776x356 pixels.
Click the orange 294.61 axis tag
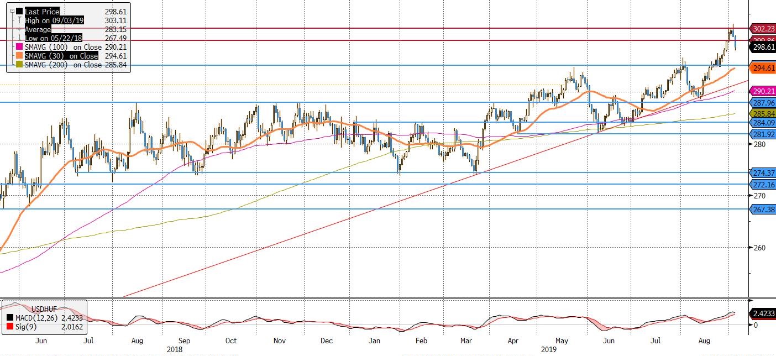(x=763, y=68)
